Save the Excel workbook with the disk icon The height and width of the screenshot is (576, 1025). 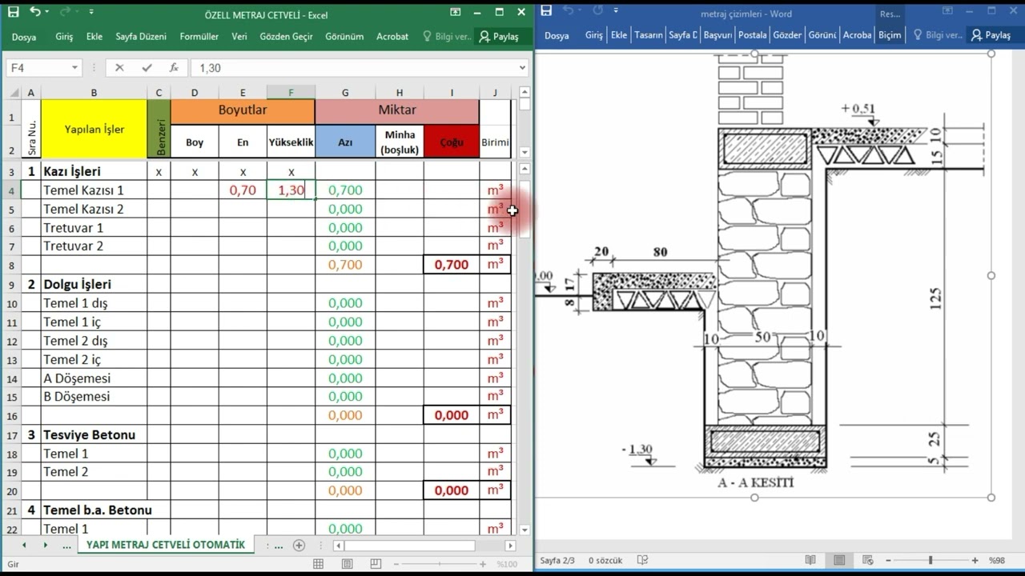pyautogui.click(x=13, y=12)
